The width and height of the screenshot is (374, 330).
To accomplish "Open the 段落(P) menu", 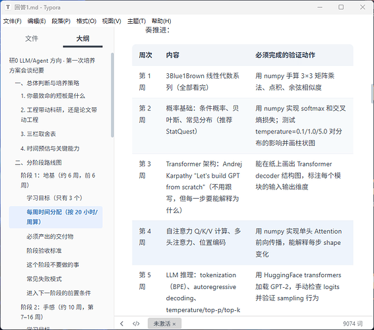I will 61,21.
